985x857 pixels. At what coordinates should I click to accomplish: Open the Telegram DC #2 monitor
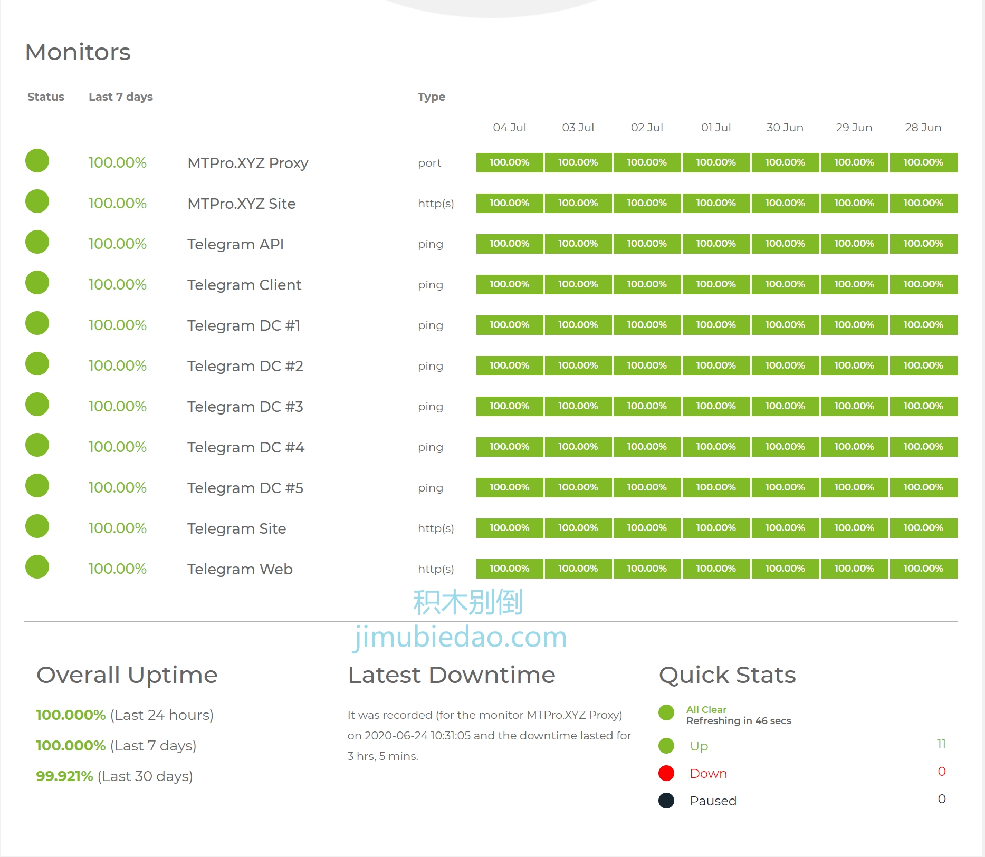coord(245,366)
